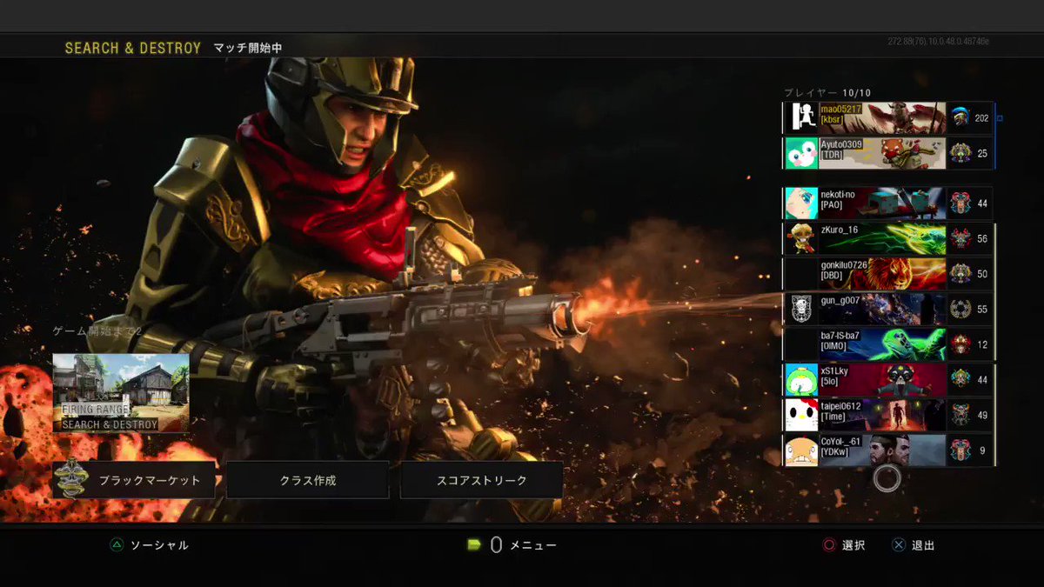Viewport: 1044px width, 587px height.
Task: Click the level number 202
Action: tap(982, 118)
